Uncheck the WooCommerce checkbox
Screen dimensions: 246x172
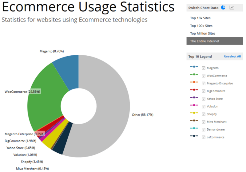coord(203,76)
